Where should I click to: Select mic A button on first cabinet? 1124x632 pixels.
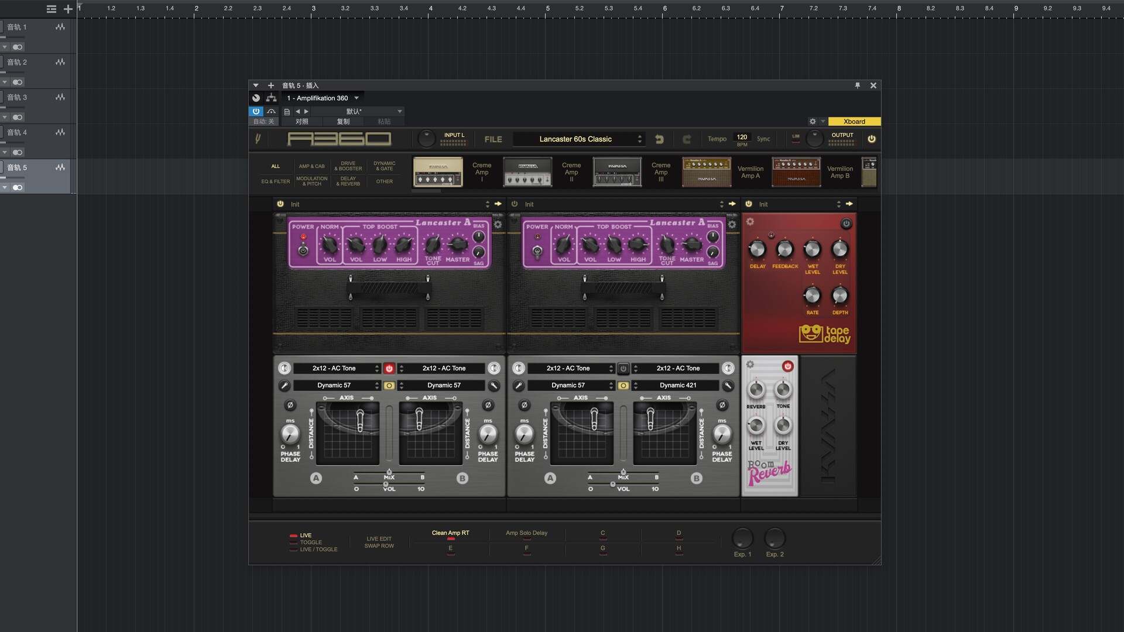(x=316, y=478)
